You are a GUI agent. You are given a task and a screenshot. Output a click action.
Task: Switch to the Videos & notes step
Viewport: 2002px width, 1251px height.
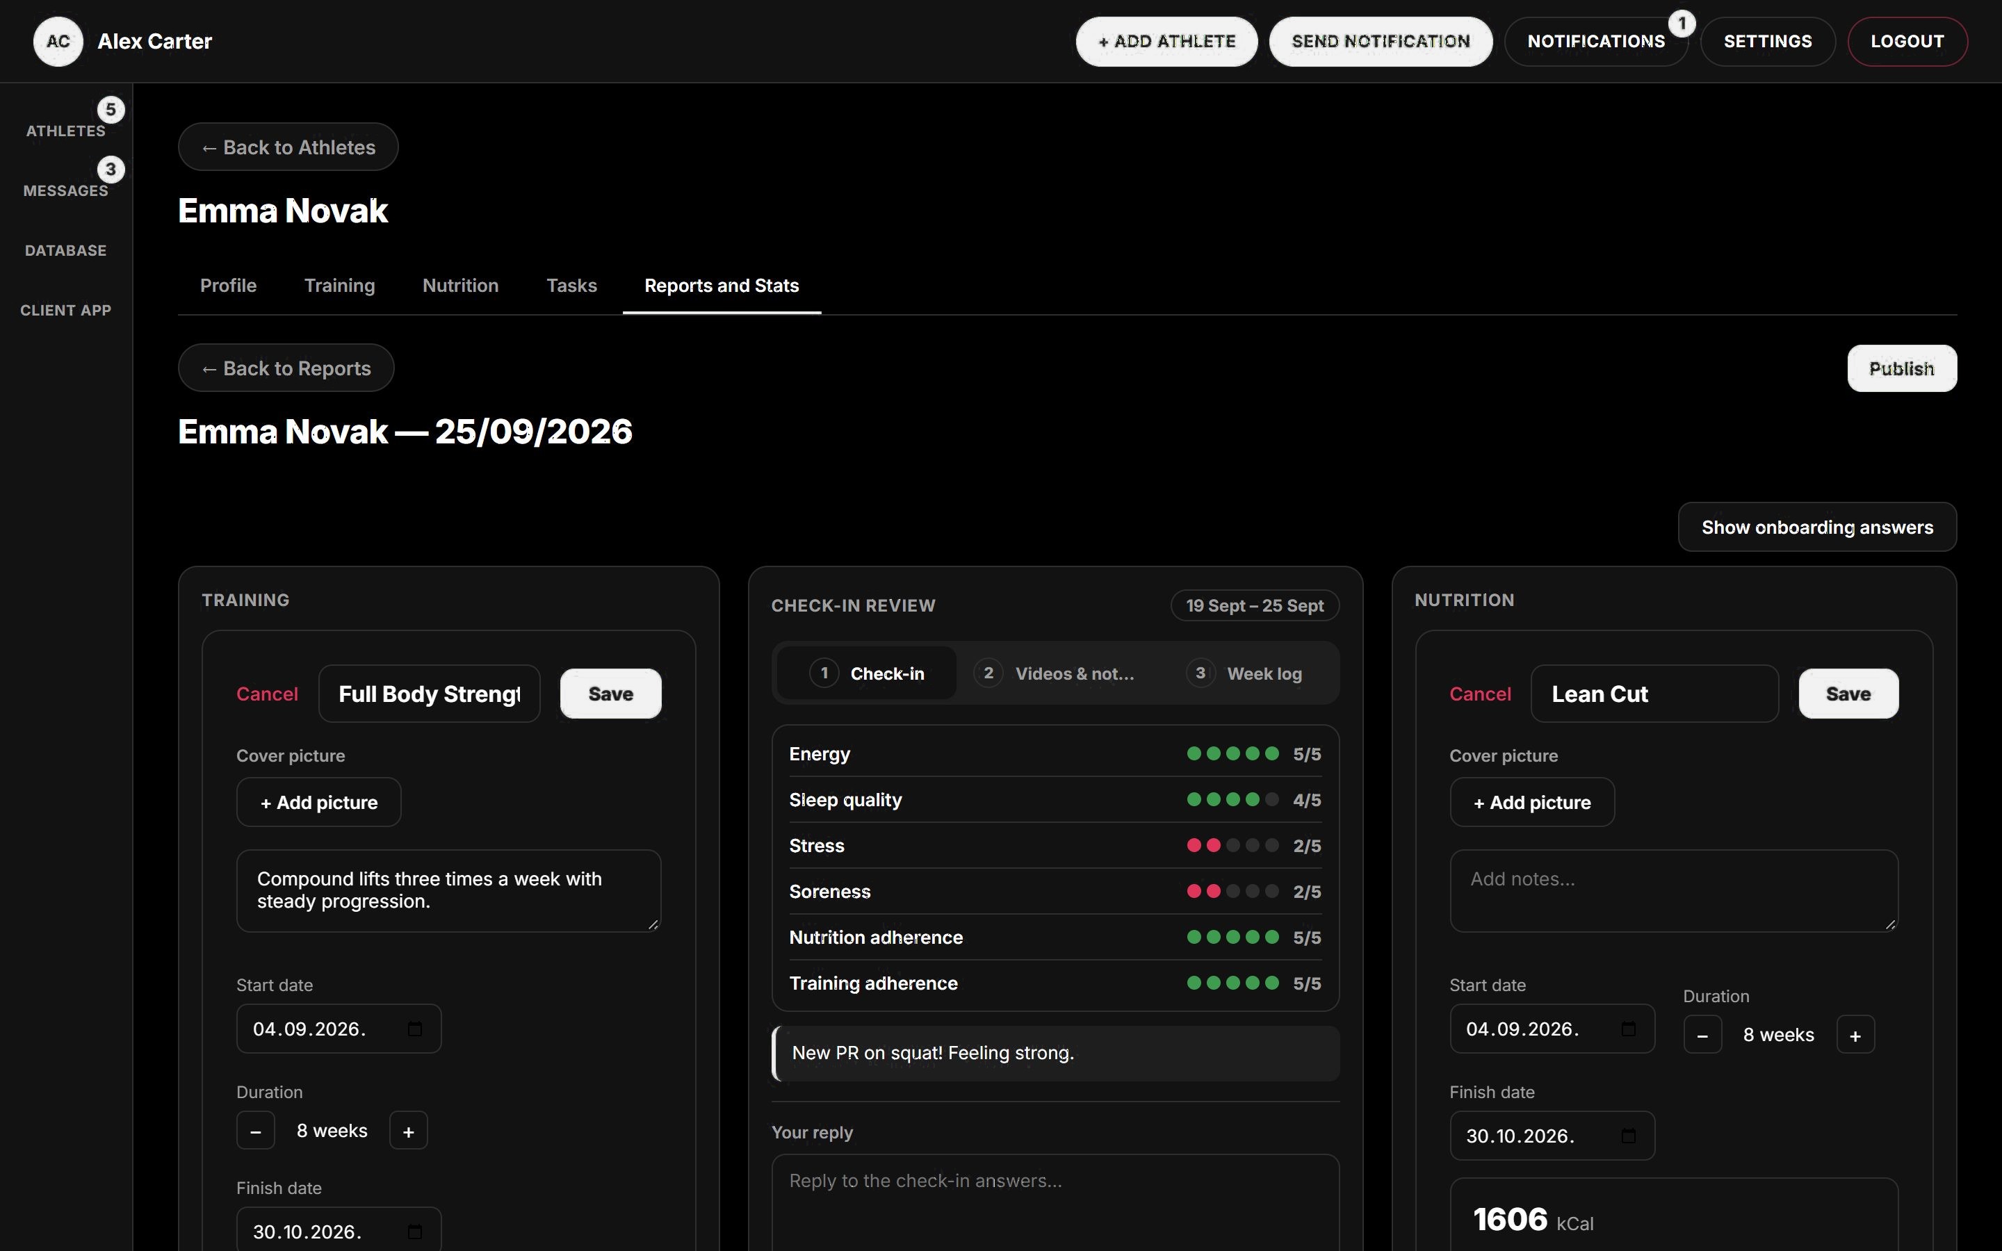tap(1054, 673)
